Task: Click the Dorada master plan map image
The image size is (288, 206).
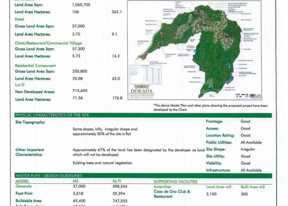Action: (195, 50)
